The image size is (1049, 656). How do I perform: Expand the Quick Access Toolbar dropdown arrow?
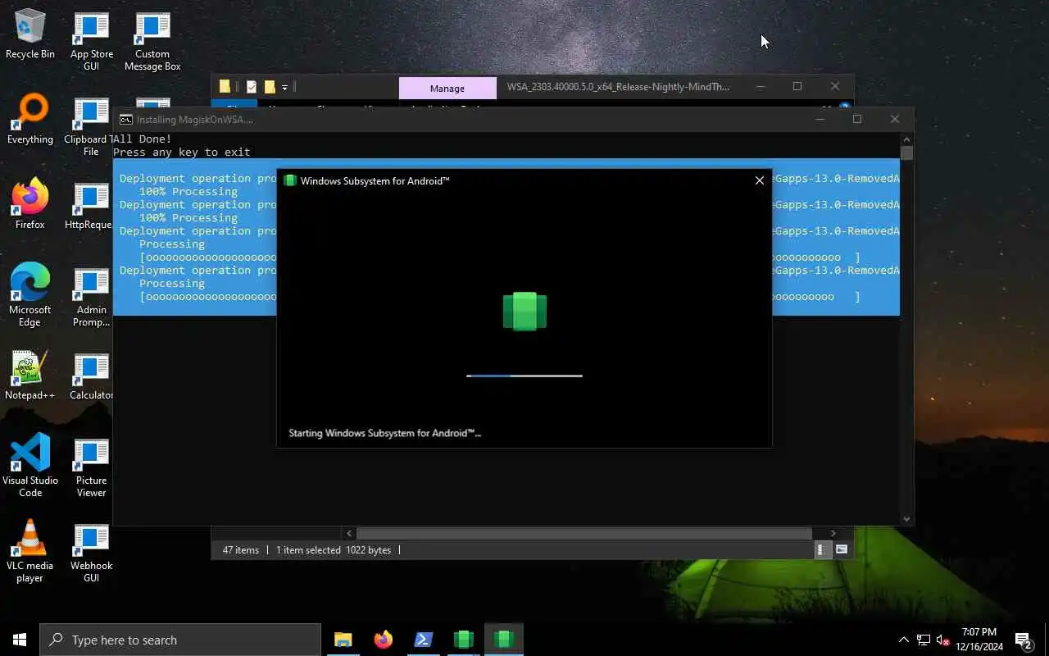point(284,87)
